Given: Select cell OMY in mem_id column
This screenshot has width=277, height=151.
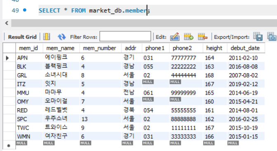Looking at the screenshot, I should point(29,102).
